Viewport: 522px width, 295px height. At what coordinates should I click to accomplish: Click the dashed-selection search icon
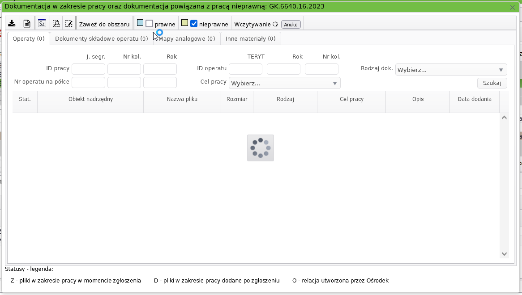tap(56, 24)
